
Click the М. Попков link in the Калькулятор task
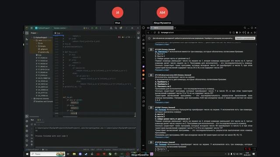pos(161,109)
